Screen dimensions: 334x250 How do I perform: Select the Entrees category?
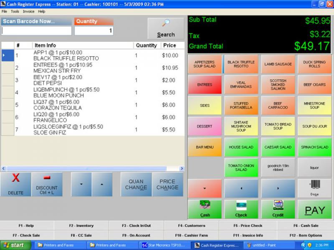[x=205, y=85]
